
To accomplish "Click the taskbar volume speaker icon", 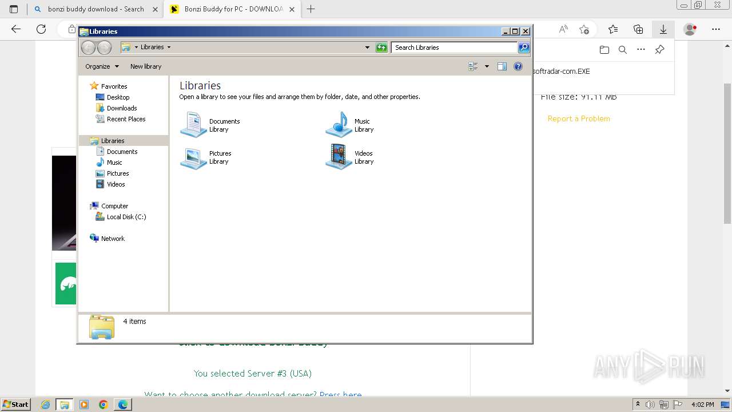I will coord(650,405).
